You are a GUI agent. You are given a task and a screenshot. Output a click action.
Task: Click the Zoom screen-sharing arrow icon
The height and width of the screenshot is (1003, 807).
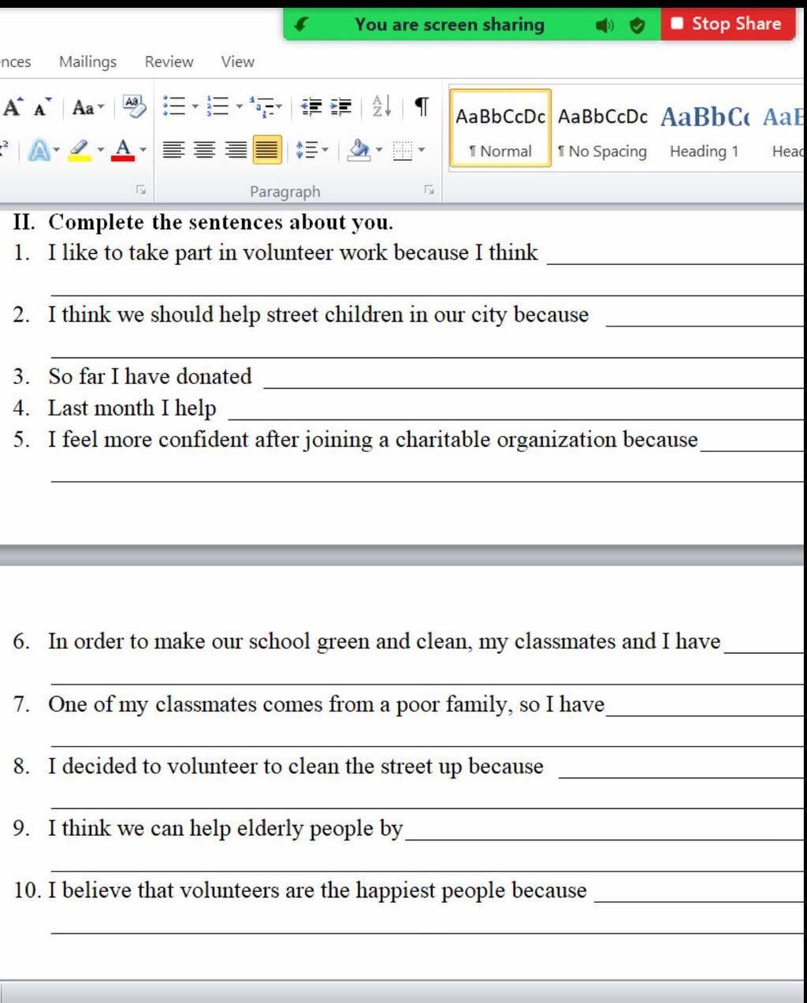pyautogui.click(x=300, y=24)
